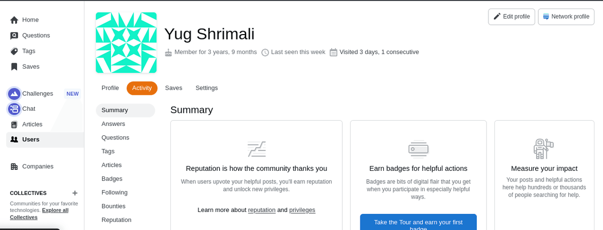Screen dimensions: 603x230
Task: Click the Tags icon in sidebar
Action: pos(14,51)
